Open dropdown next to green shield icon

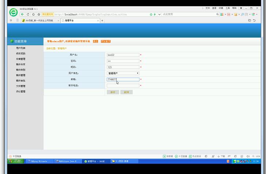(x=256, y=14)
